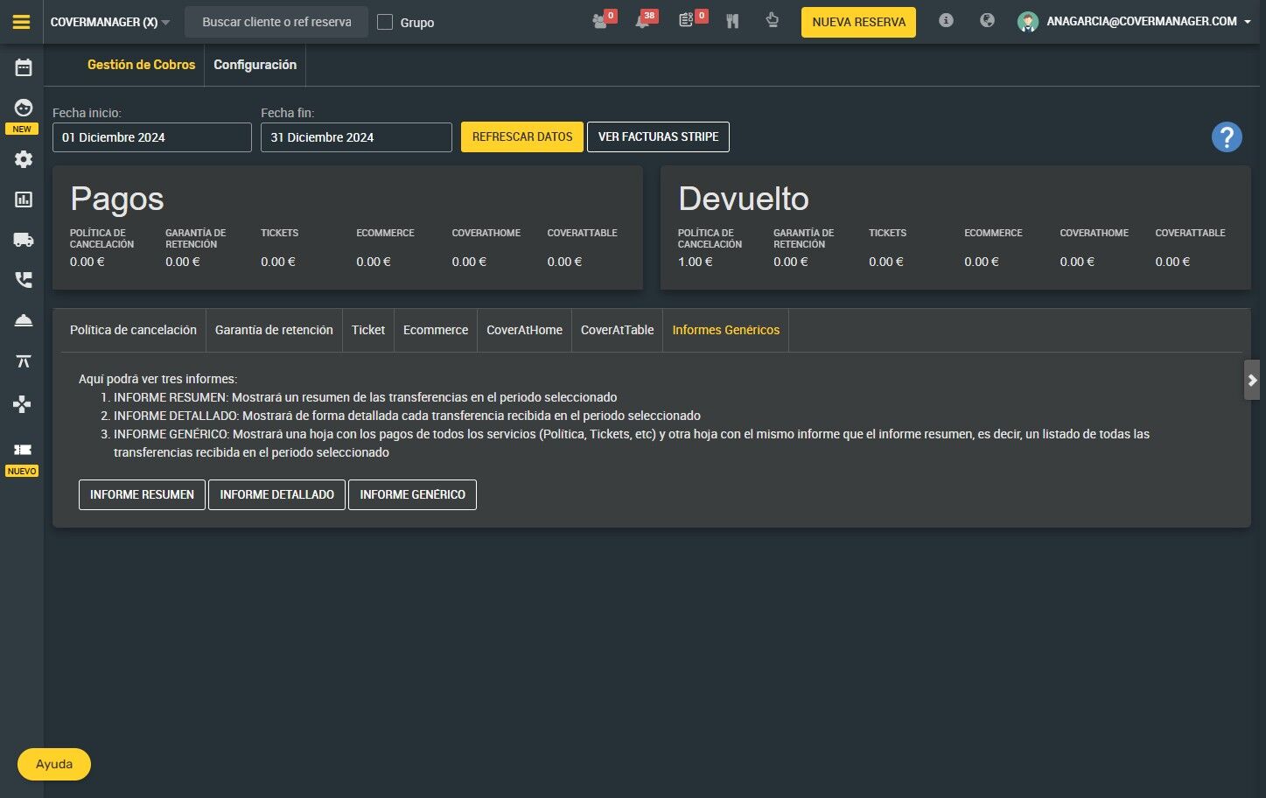This screenshot has width=1266, height=798.
Task: Click the search client or reservation field
Action: click(x=276, y=22)
